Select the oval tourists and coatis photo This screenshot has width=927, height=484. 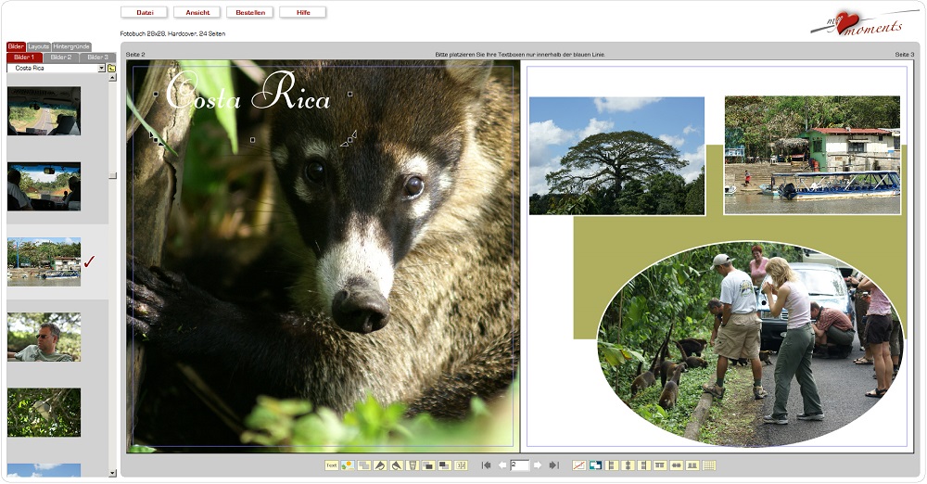click(x=751, y=343)
